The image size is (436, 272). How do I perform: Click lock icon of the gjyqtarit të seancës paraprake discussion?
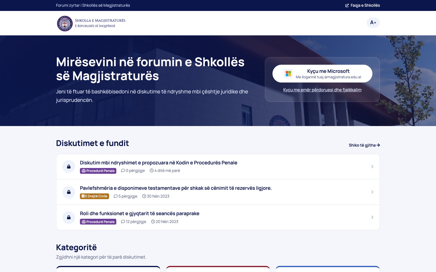(69, 217)
